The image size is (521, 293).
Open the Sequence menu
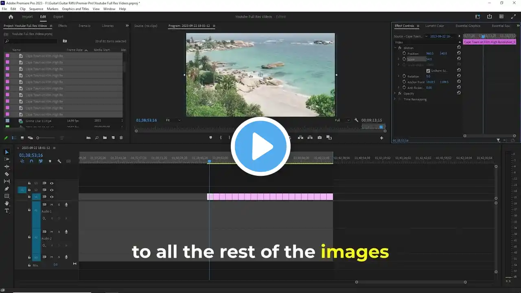(x=36, y=9)
